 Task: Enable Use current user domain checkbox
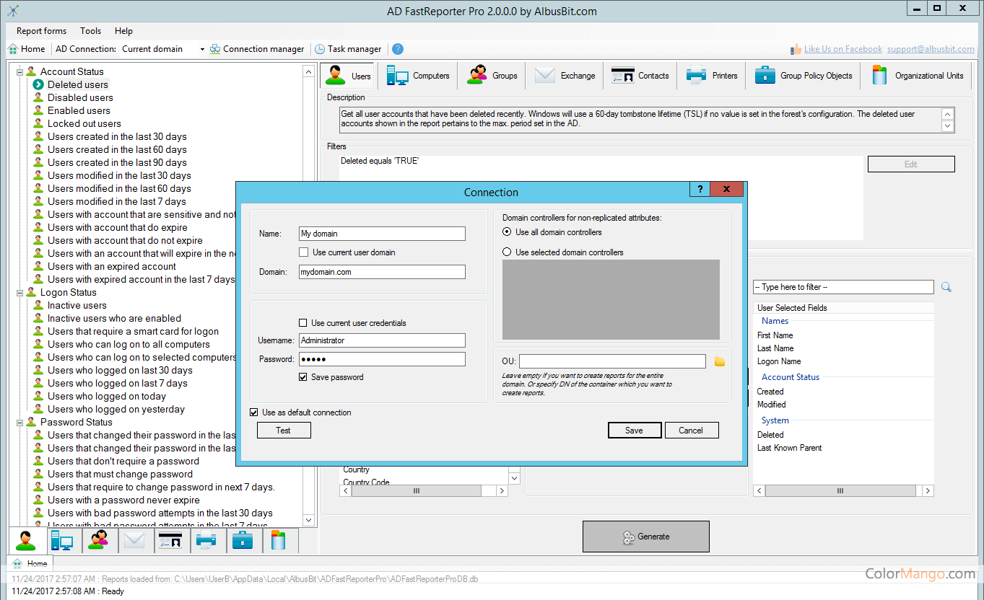pos(304,252)
